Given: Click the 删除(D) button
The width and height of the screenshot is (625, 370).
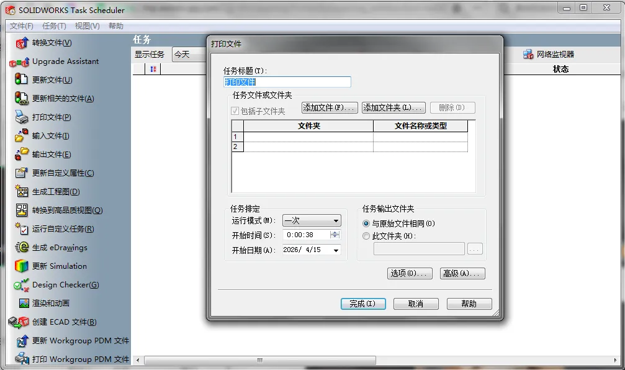Looking at the screenshot, I should point(452,107).
